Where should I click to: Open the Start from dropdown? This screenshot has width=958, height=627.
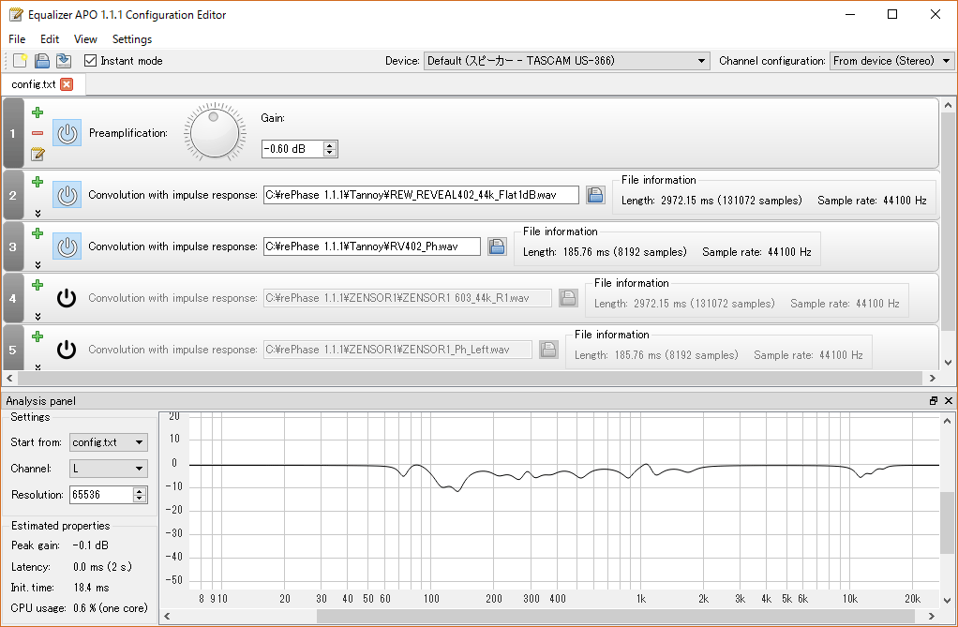pyautogui.click(x=108, y=441)
